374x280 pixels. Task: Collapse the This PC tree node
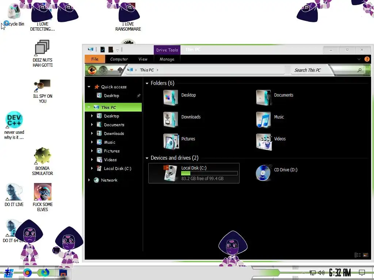[x=89, y=108]
